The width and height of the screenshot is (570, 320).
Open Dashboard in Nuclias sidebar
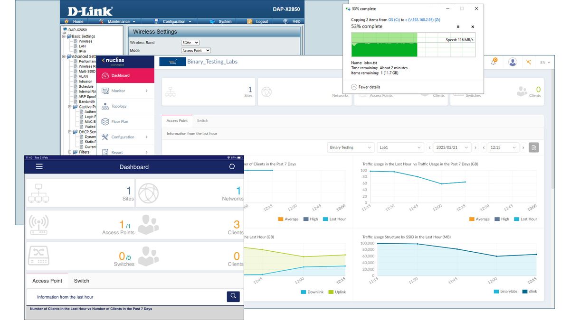pyautogui.click(x=125, y=75)
